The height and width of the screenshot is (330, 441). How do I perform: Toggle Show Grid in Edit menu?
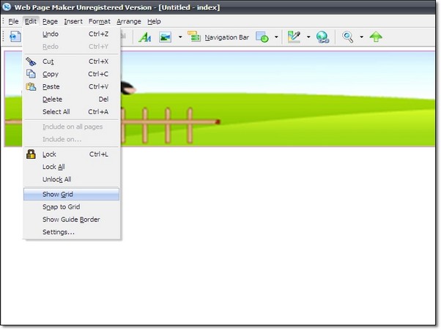(x=72, y=195)
